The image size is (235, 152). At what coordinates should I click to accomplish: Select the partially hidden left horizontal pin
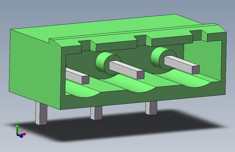click(77, 76)
